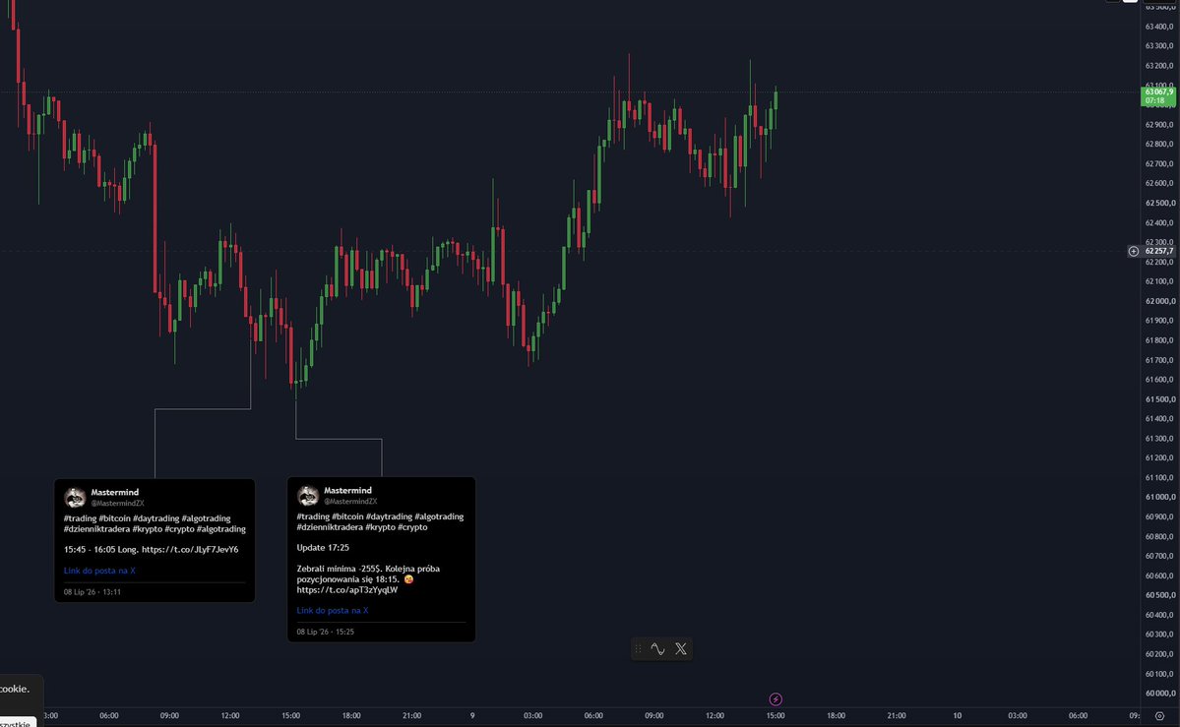Click @MastermindZX handle in the Update 17:25 card

click(x=350, y=501)
